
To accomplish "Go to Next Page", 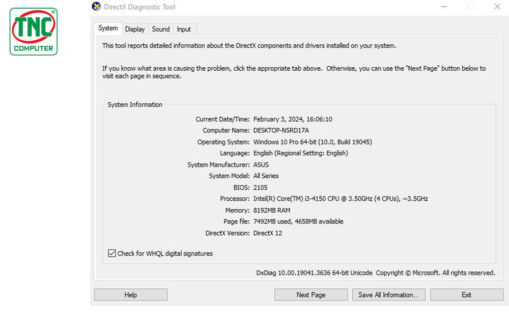I will pos(311,295).
